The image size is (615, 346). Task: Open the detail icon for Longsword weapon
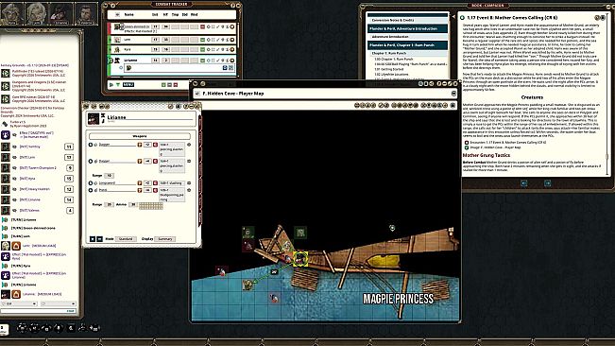click(x=189, y=183)
